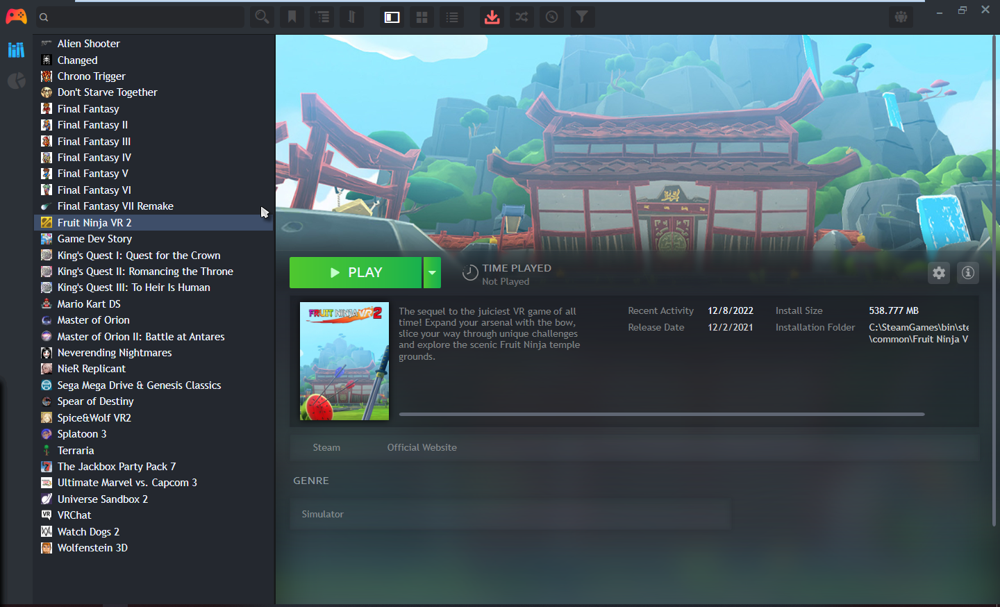Open the Statistics pie chart sidebar icon
Image resolution: width=1000 pixels, height=607 pixels.
click(x=16, y=81)
